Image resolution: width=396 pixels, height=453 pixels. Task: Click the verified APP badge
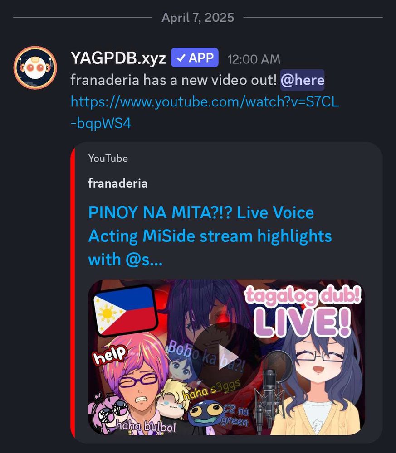pyautogui.click(x=195, y=58)
